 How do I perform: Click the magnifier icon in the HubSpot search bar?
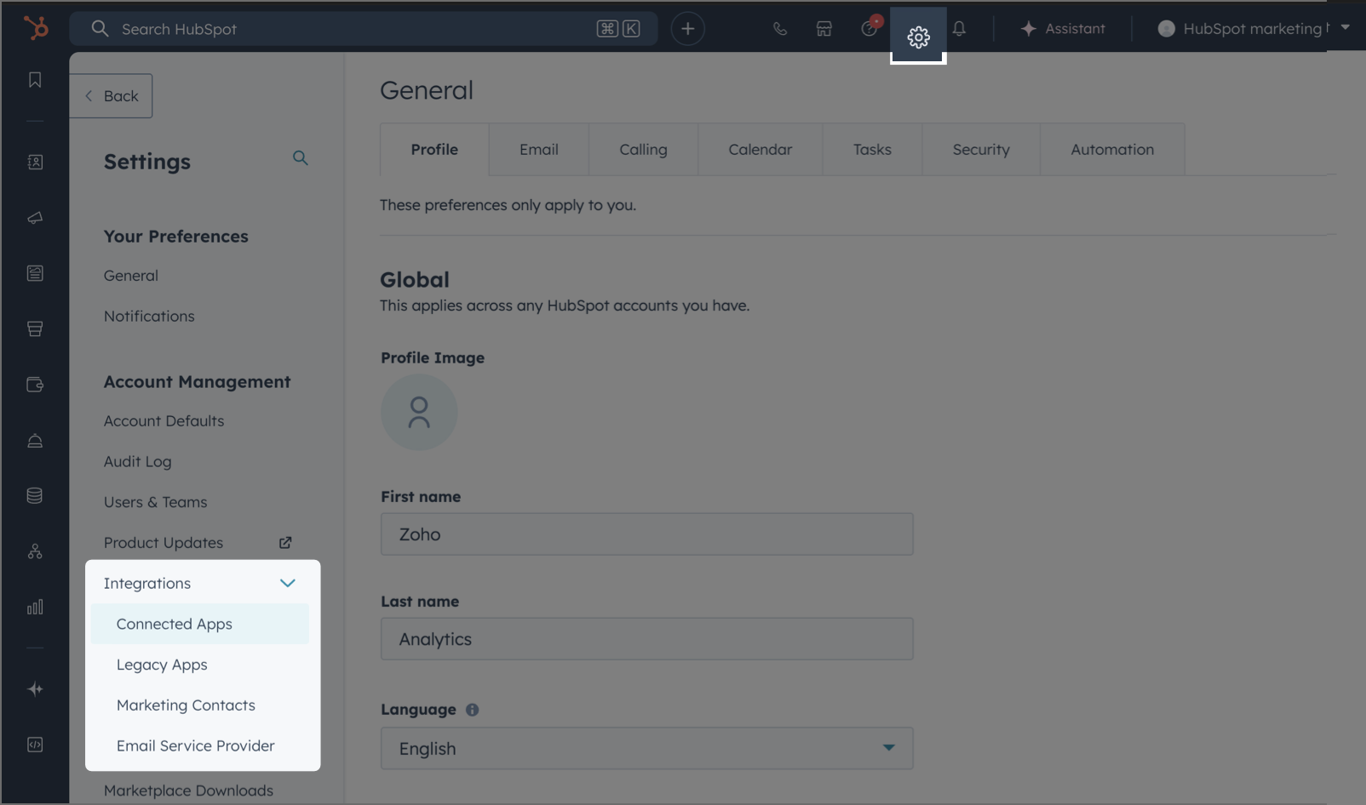tap(100, 29)
